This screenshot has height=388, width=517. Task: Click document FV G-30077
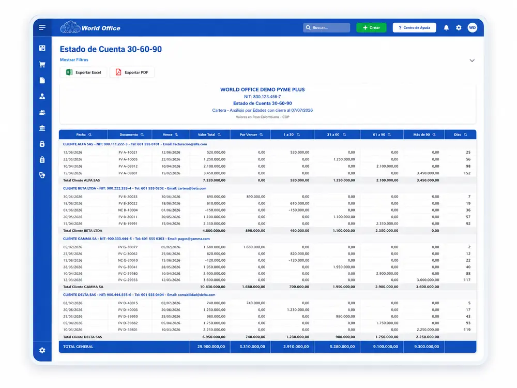[128, 247]
